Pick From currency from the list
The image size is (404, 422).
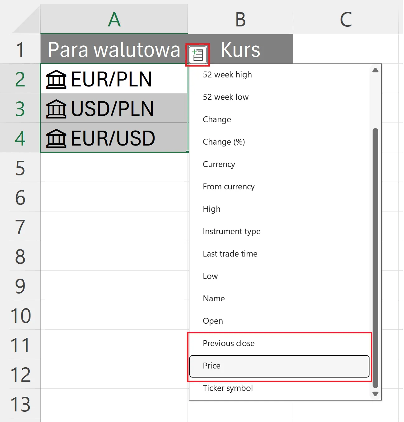coord(229,187)
